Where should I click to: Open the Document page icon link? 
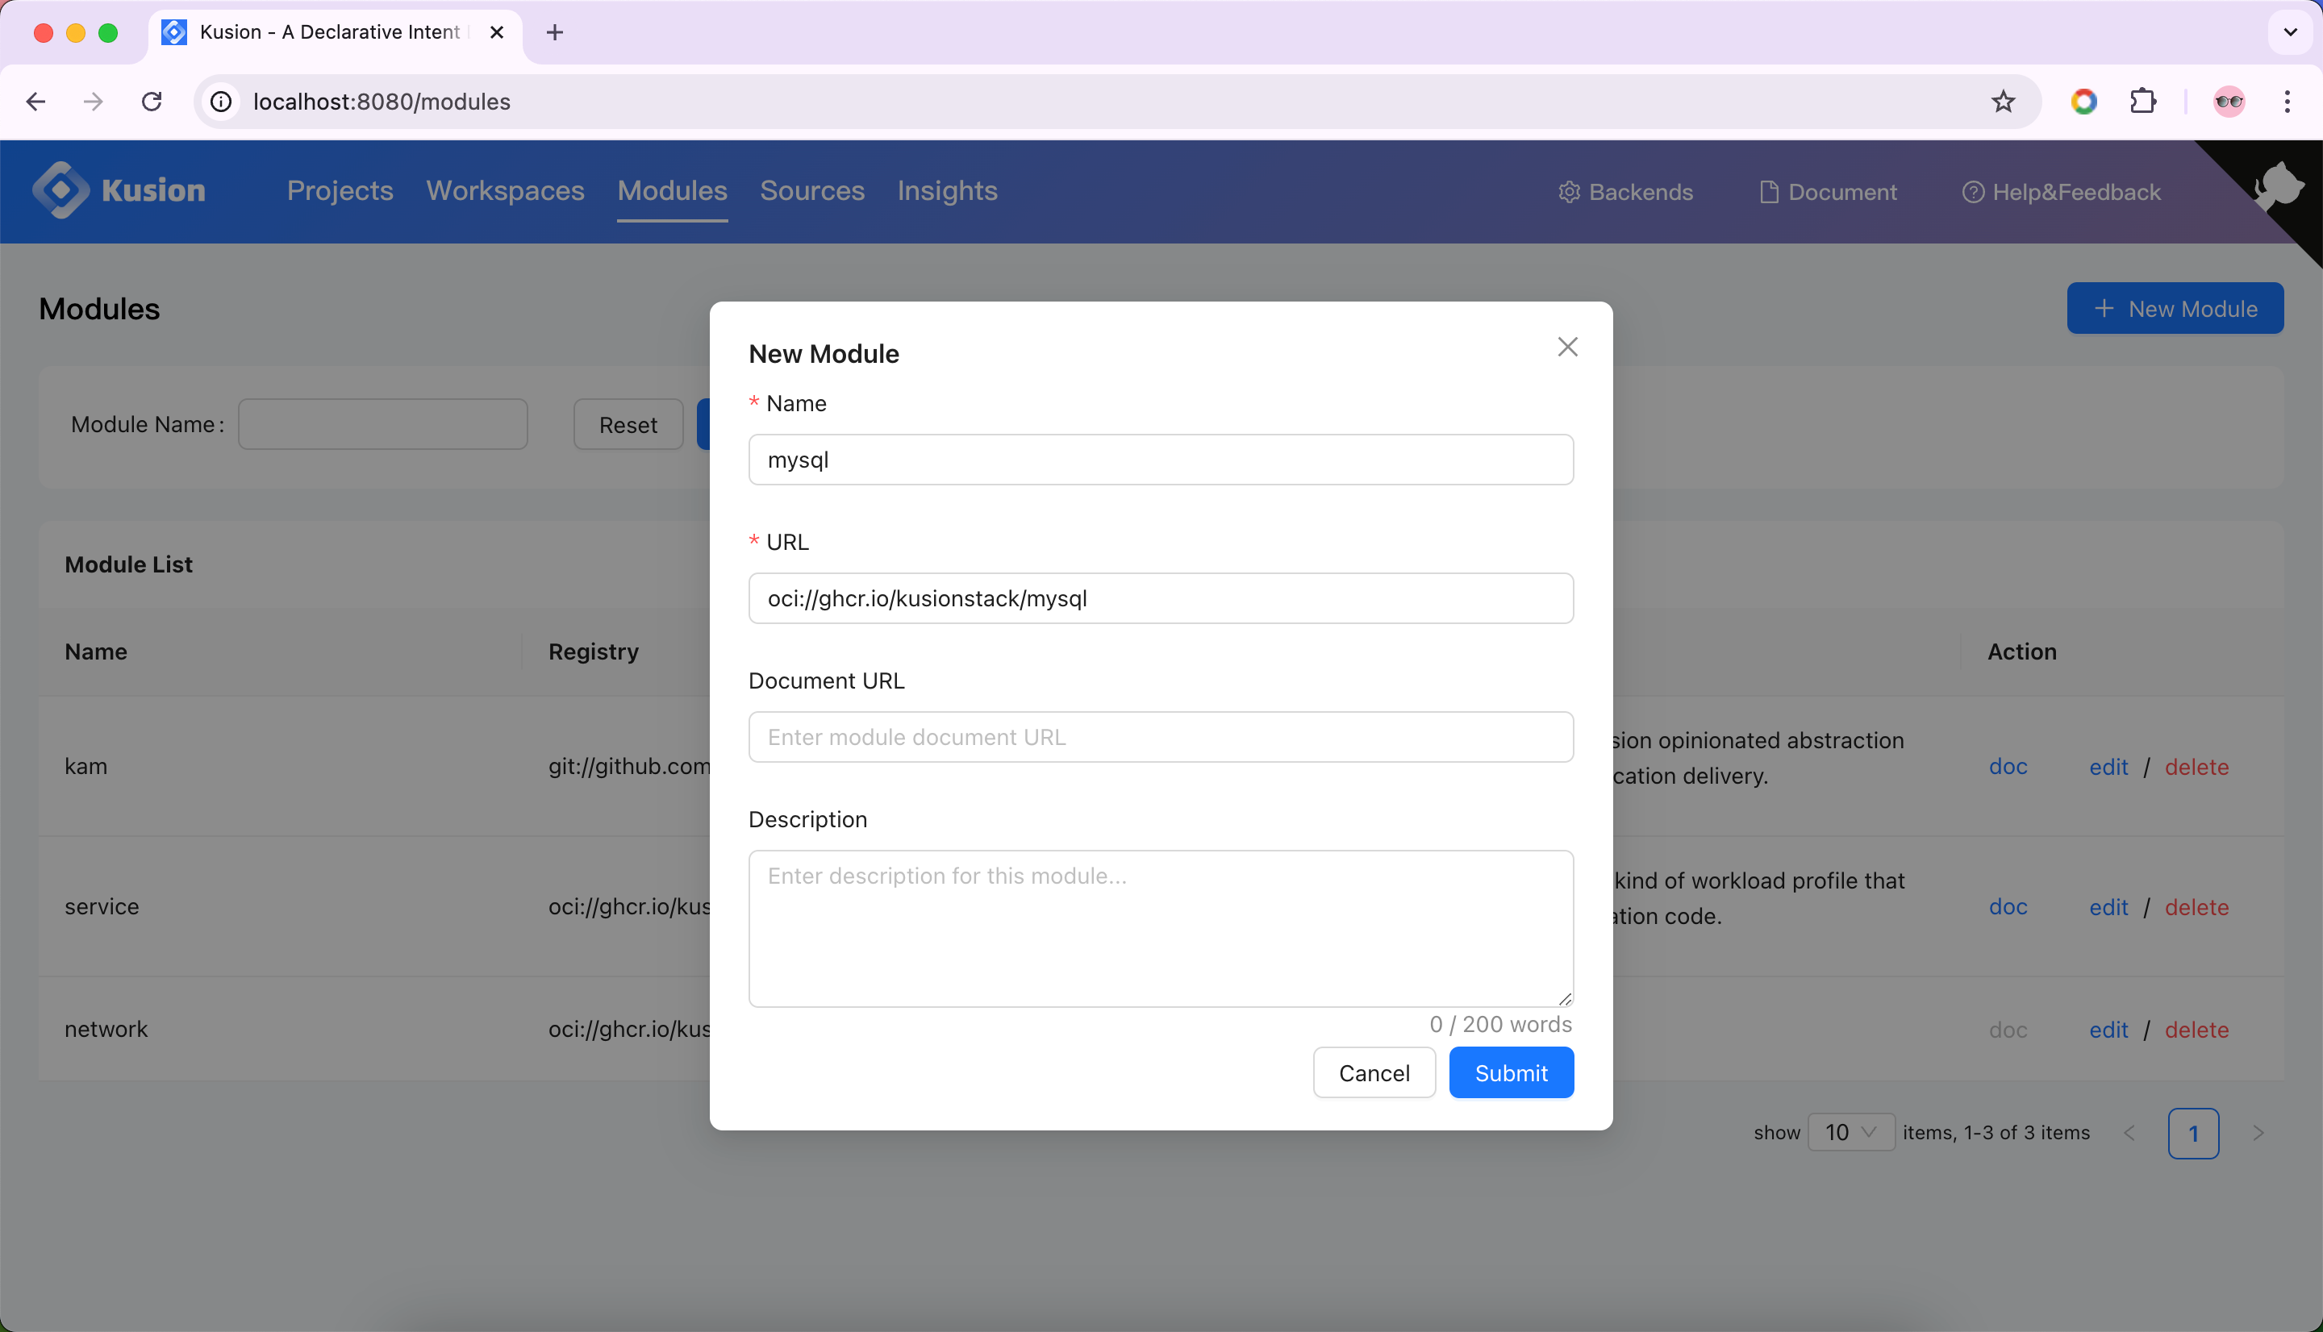point(1769,192)
